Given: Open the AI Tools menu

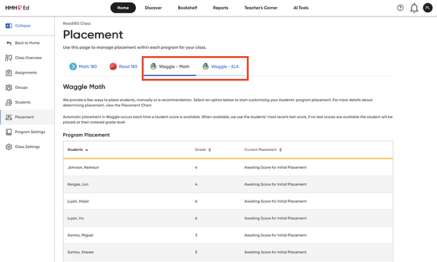Looking at the screenshot, I should point(301,8).
